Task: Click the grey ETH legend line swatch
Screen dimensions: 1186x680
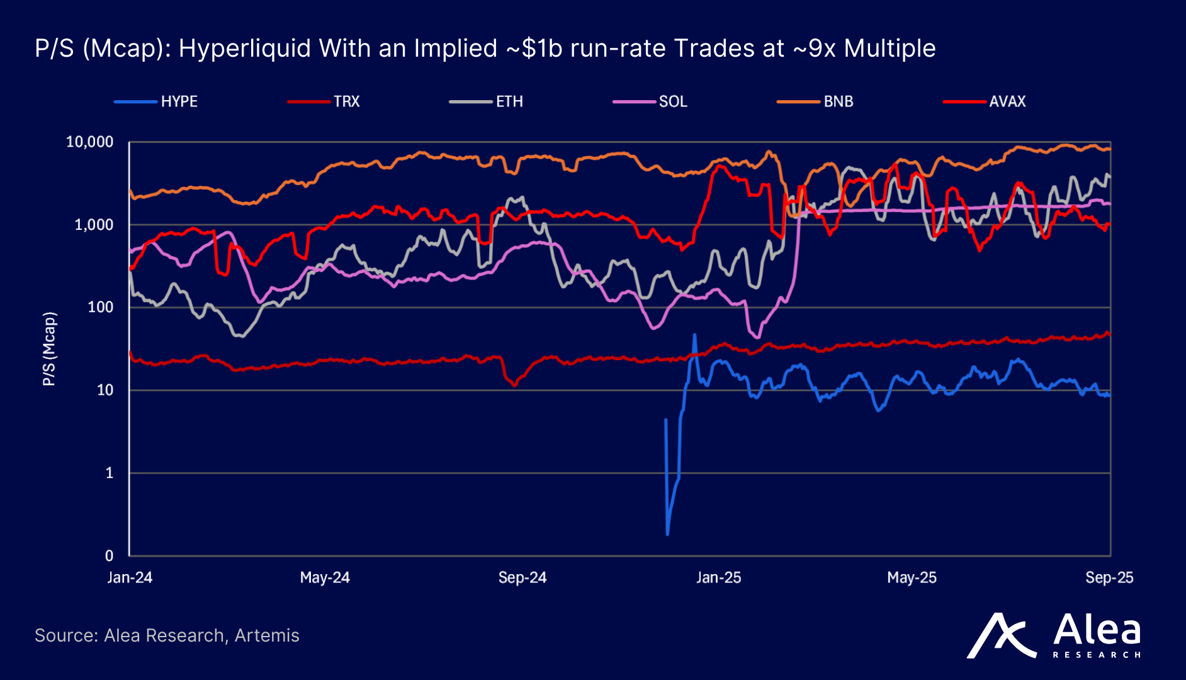Action: 470,102
